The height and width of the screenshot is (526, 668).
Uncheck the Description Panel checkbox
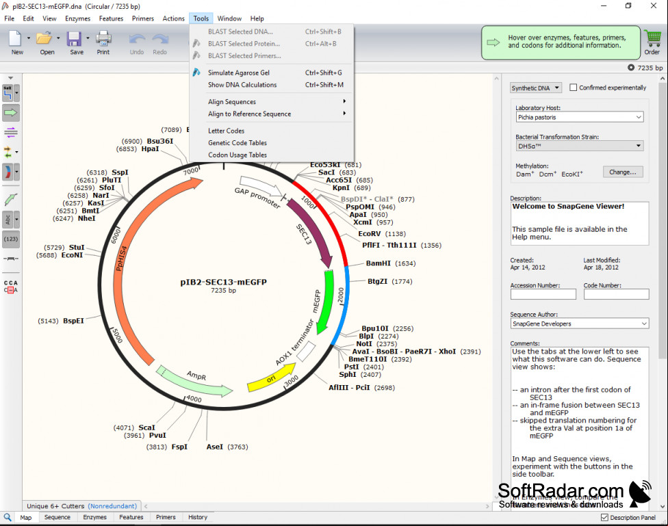tap(604, 518)
